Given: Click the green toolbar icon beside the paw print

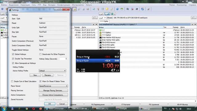Looking at the screenshot, I should (122, 9).
